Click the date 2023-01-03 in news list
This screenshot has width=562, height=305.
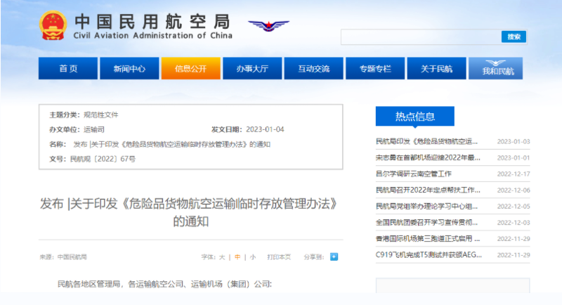(514, 141)
